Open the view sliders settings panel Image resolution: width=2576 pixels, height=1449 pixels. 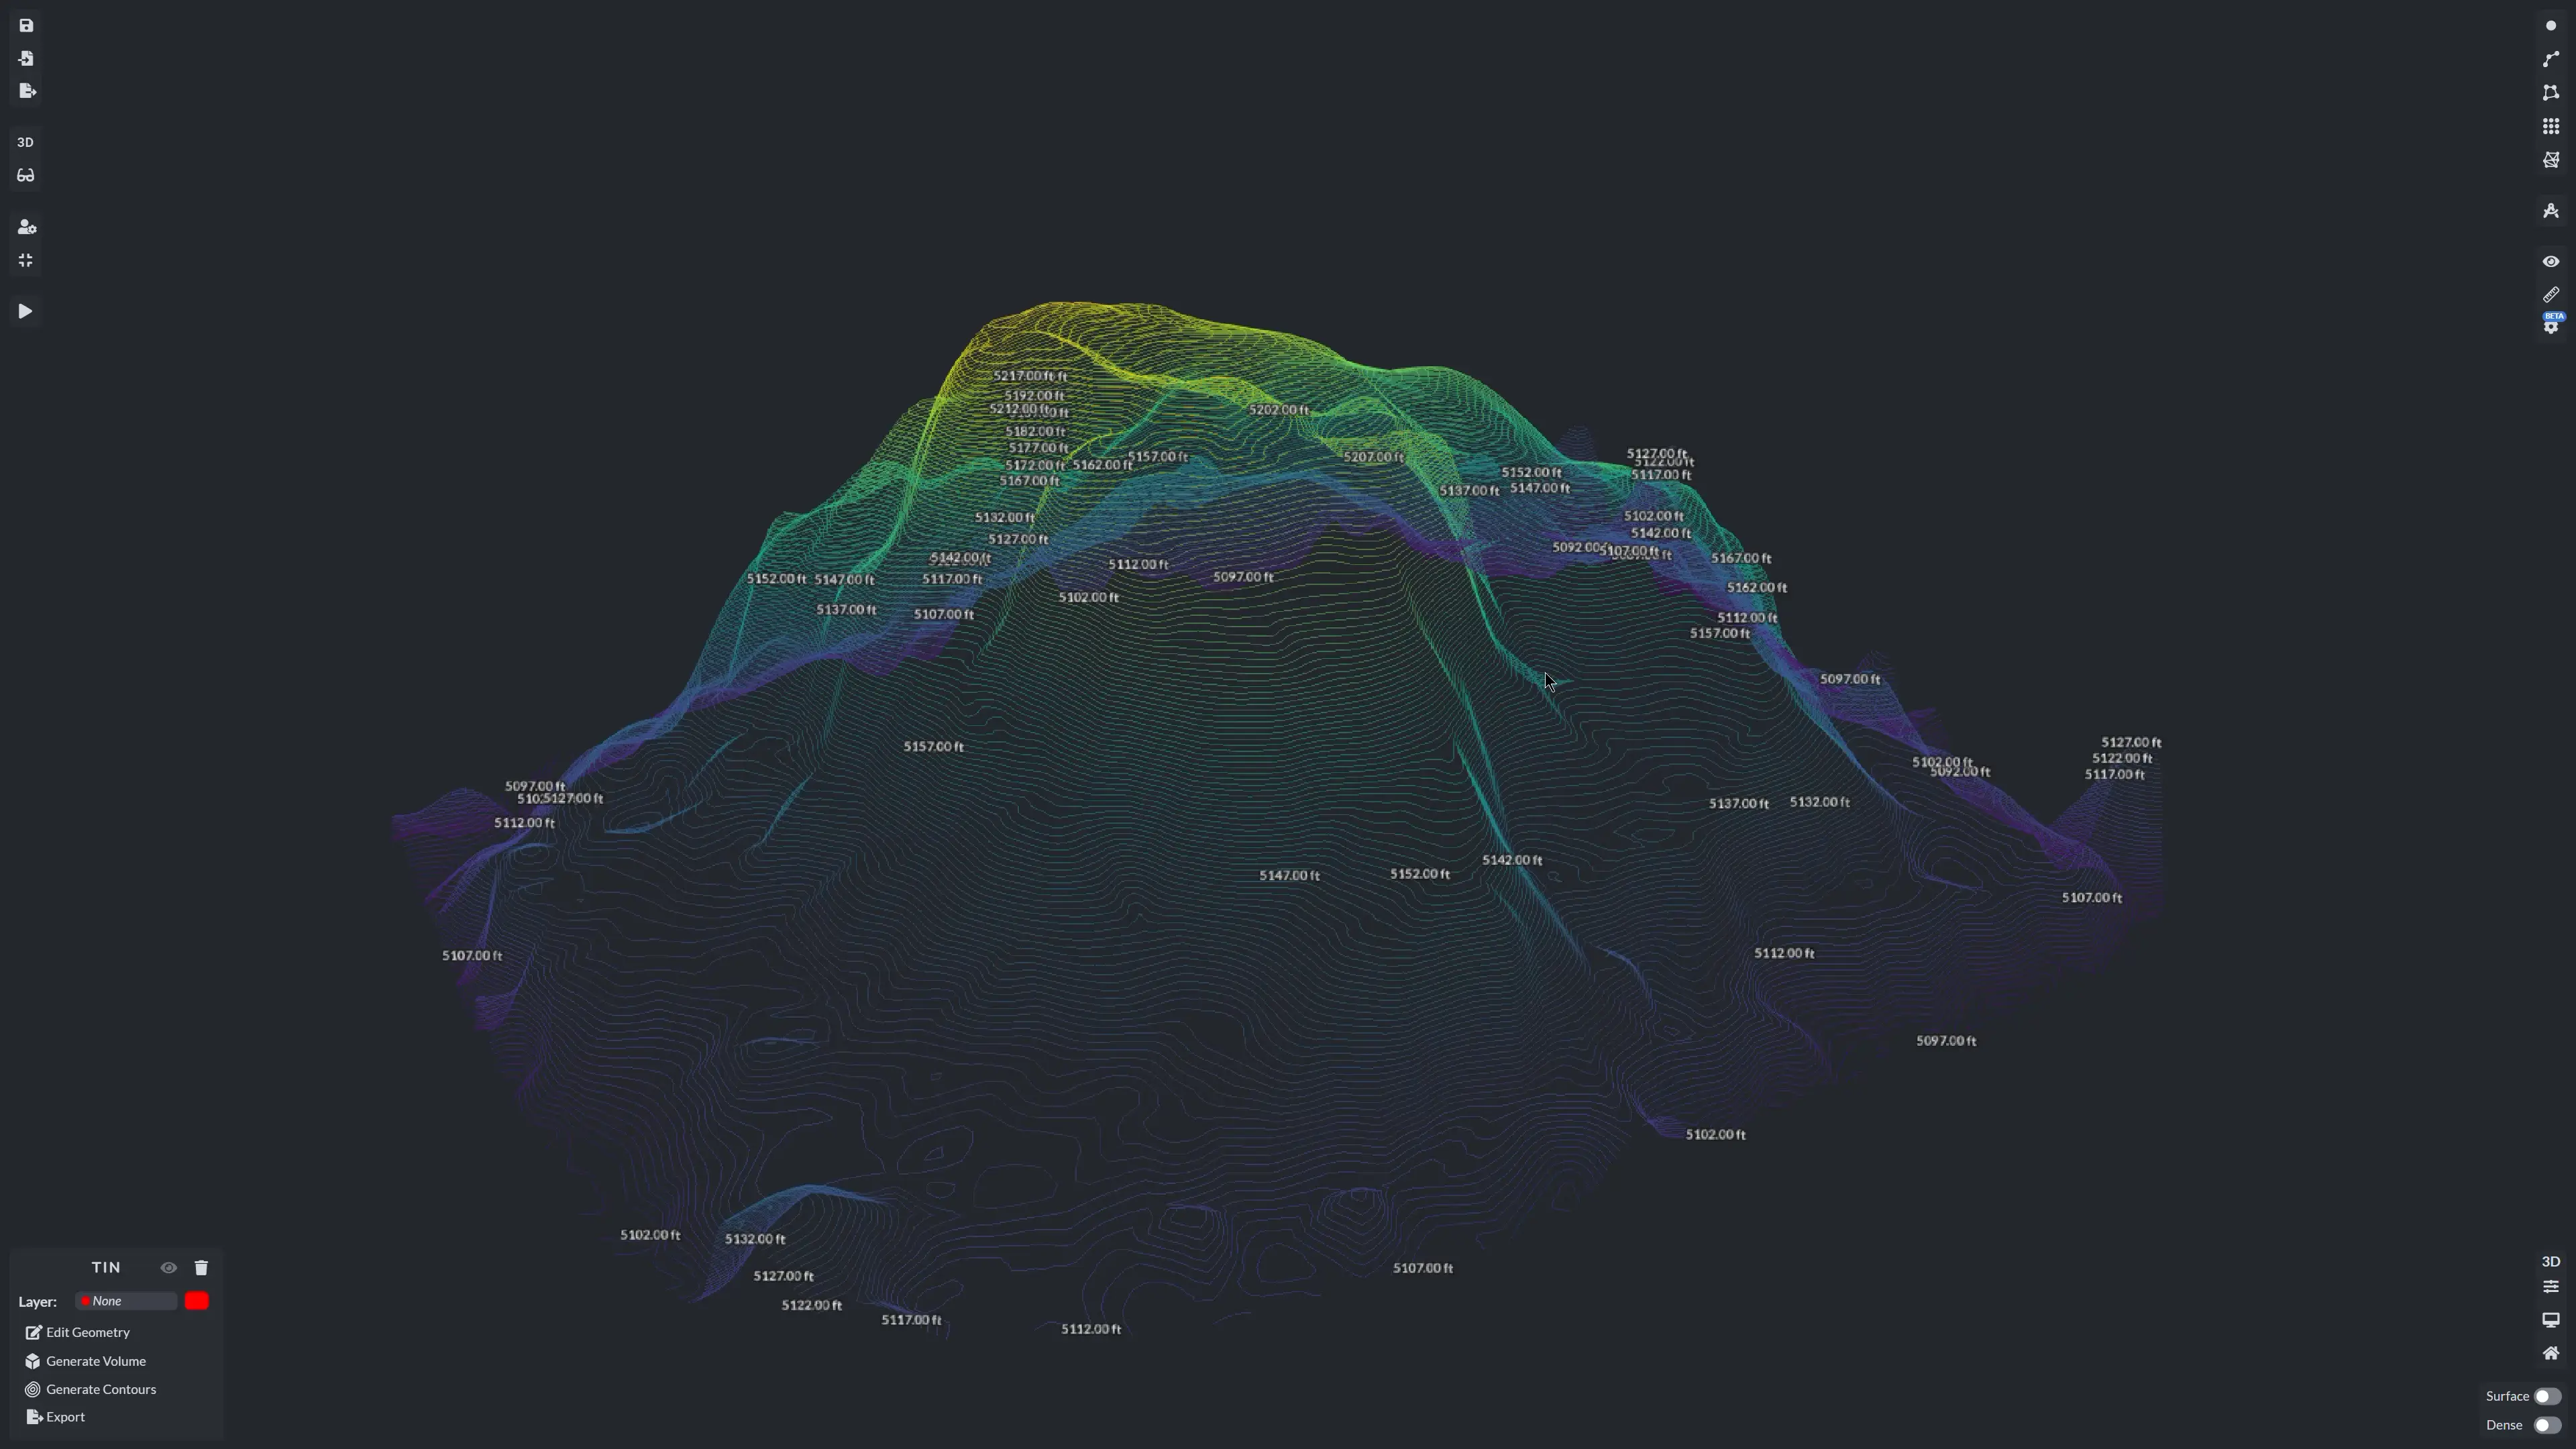pyautogui.click(x=2550, y=1287)
